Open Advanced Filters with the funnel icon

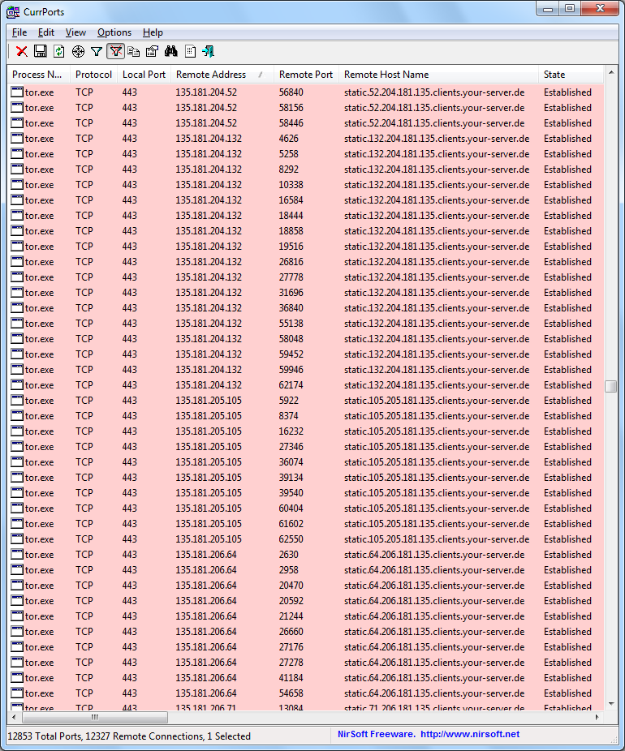97,51
